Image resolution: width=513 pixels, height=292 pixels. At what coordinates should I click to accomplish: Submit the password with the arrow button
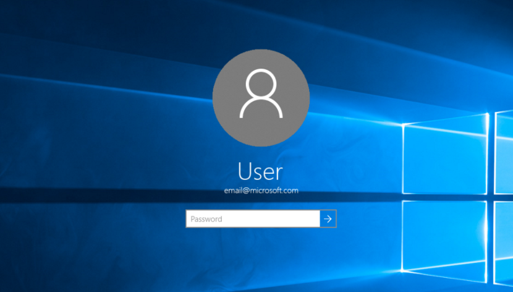328,218
